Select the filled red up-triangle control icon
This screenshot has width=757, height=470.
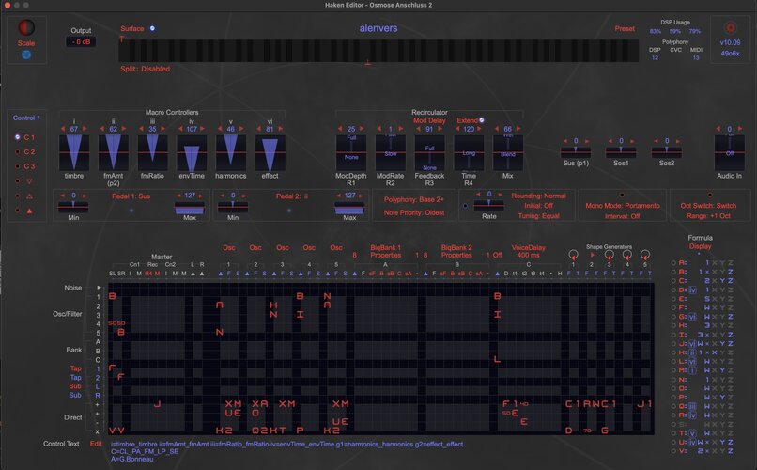29,211
